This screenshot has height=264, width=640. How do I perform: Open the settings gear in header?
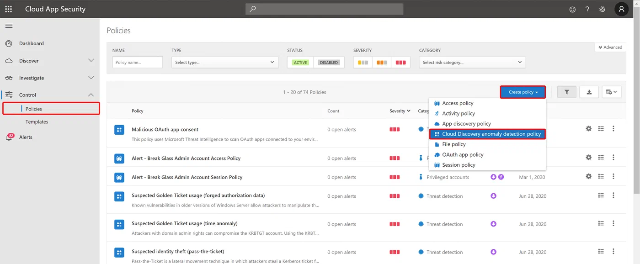coord(603,9)
